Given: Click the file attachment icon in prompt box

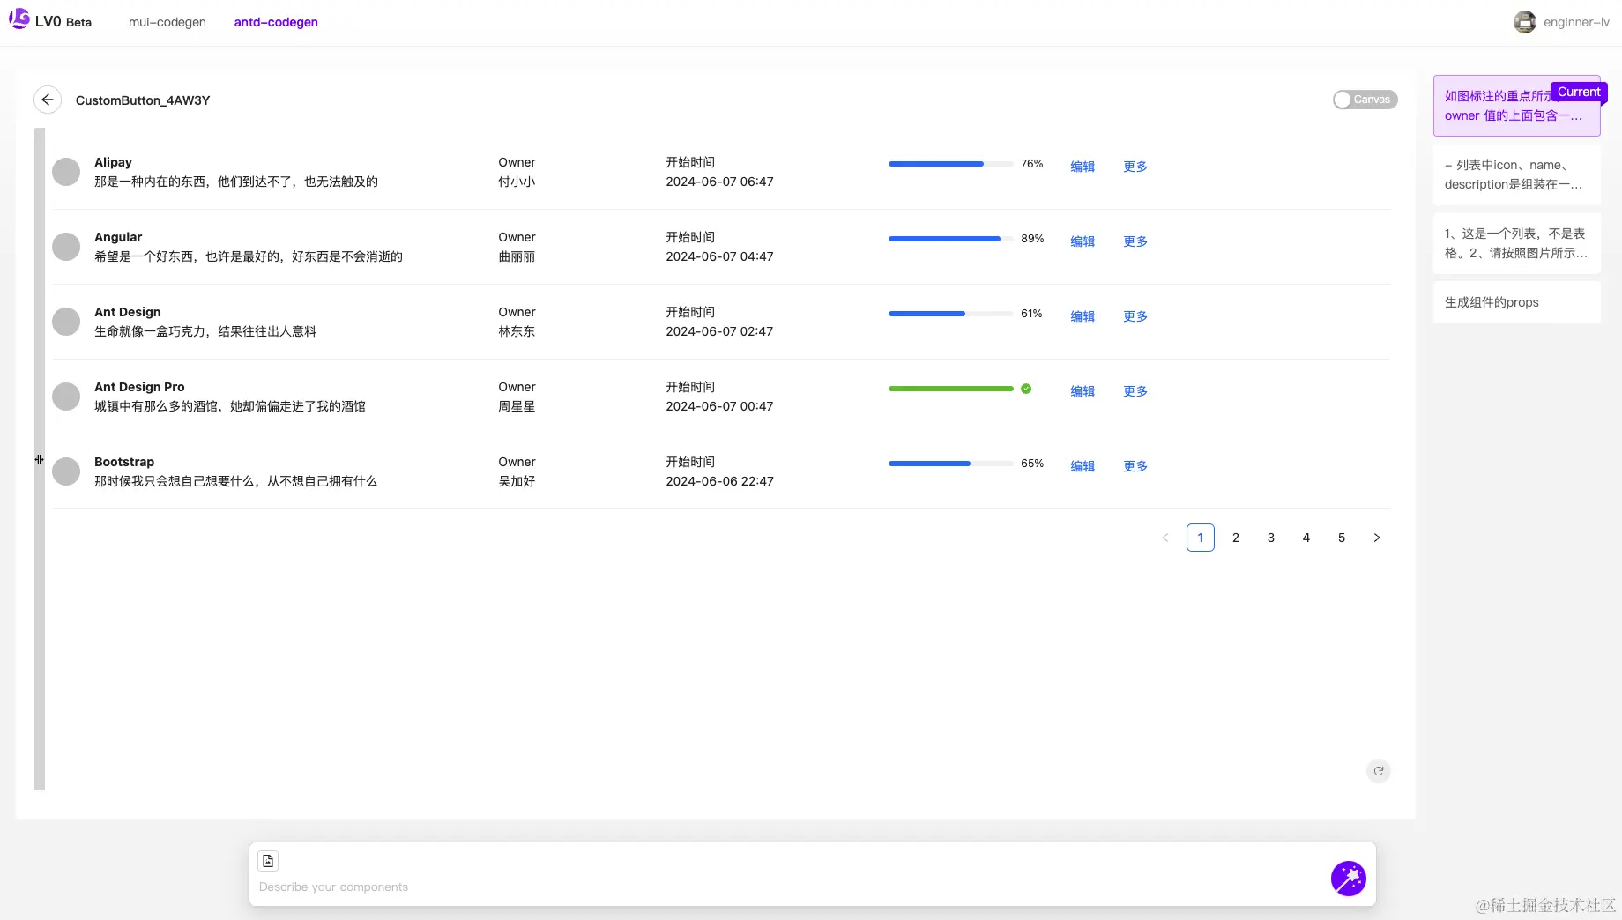Looking at the screenshot, I should pos(268,860).
